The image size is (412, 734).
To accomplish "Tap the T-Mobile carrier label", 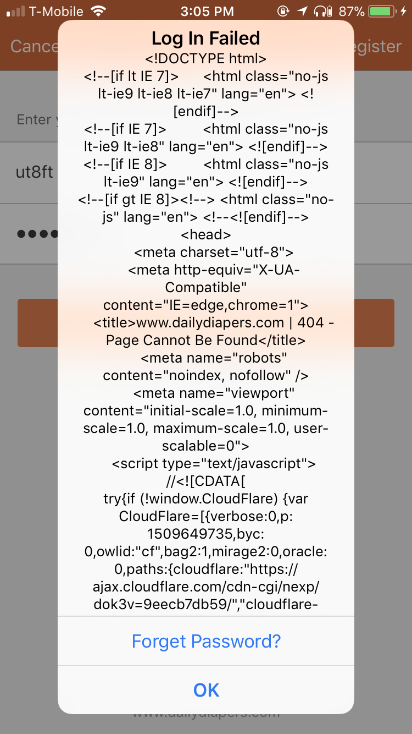I will click(57, 11).
